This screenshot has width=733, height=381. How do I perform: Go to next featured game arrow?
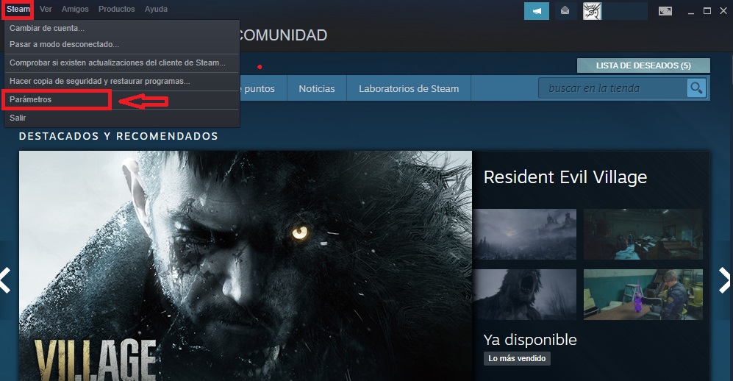pyautogui.click(x=725, y=280)
